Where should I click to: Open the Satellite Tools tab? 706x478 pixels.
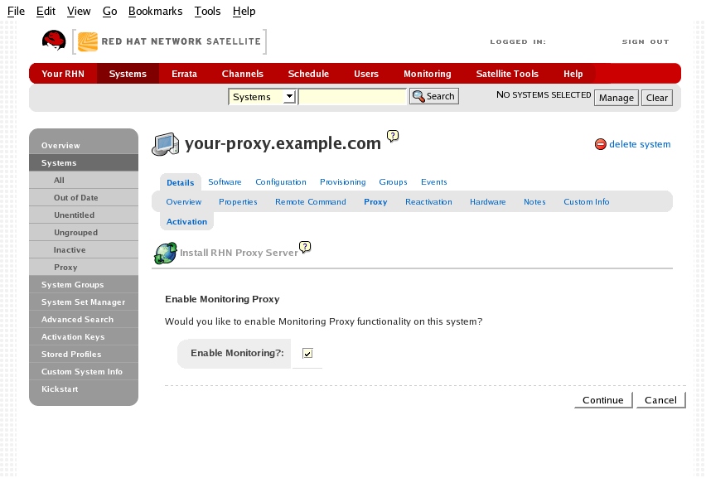[x=507, y=74]
